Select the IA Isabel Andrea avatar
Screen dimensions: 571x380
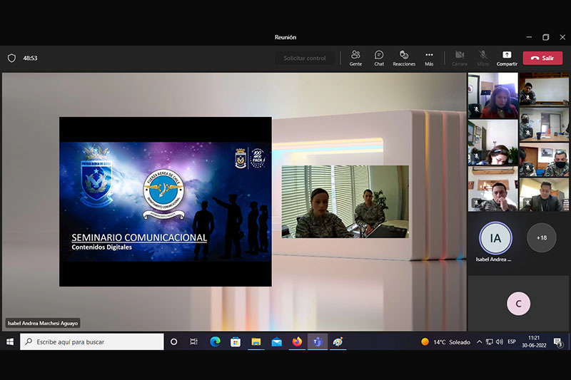coord(495,238)
